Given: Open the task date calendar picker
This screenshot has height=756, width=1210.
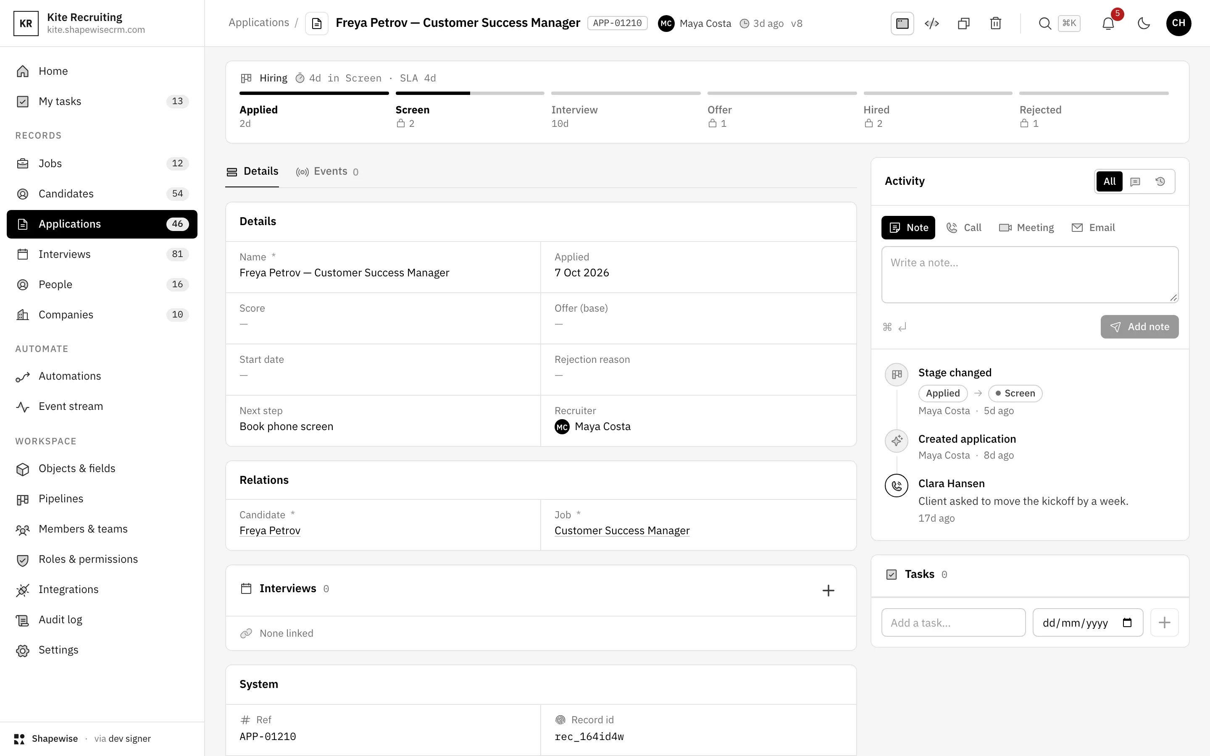Looking at the screenshot, I should click(x=1127, y=622).
